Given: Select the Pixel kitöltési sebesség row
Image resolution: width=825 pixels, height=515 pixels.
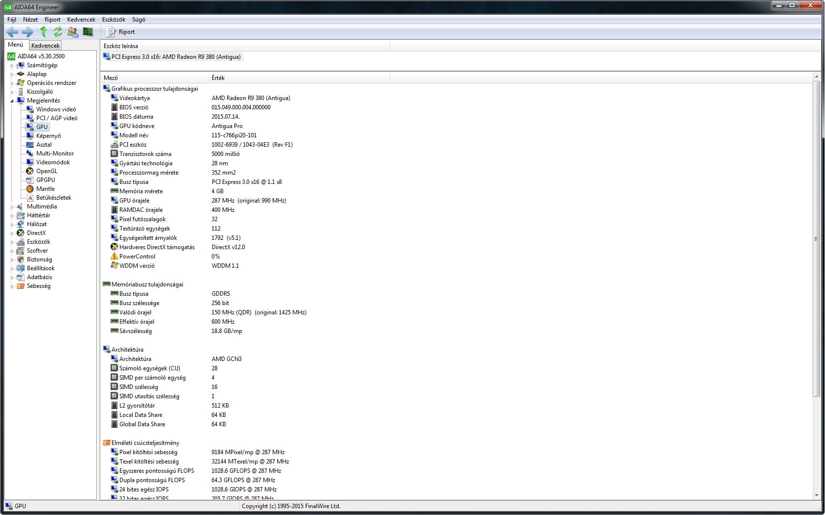Looking at the screenshot, I should click(x=198, y=452).
